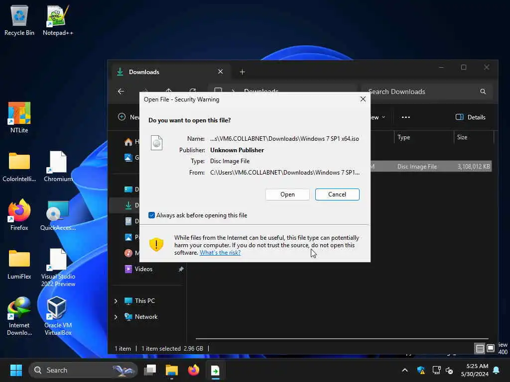Open Windows Security tray icon

421,370
